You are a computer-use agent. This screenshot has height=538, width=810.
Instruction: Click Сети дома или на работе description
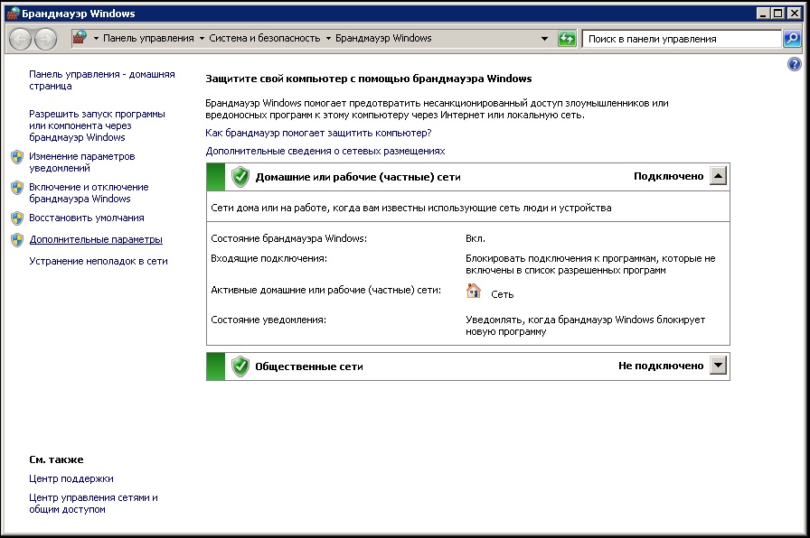pos(410,208)
